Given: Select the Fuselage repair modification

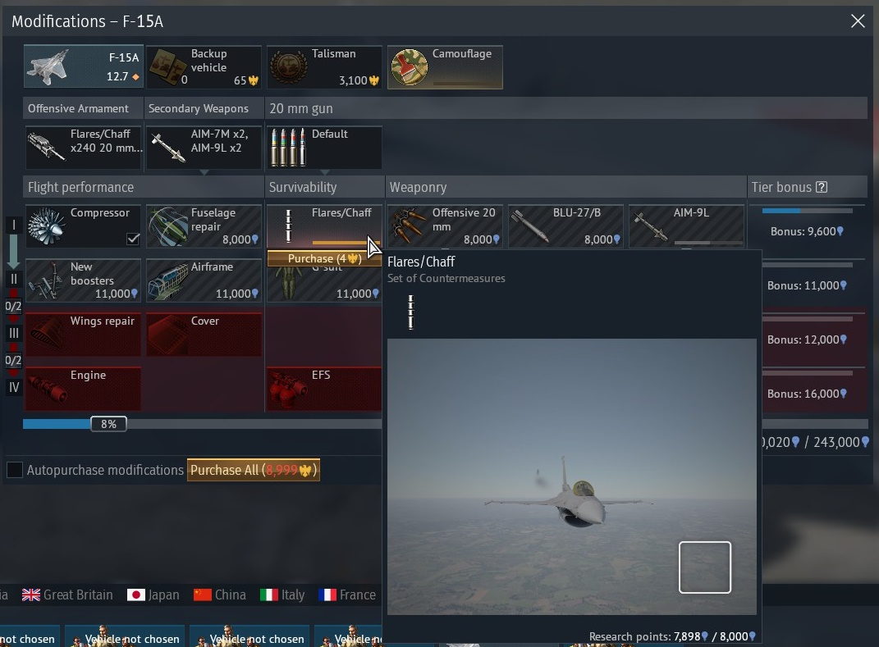Looking at the screenshot, I should tap(204, 226).
